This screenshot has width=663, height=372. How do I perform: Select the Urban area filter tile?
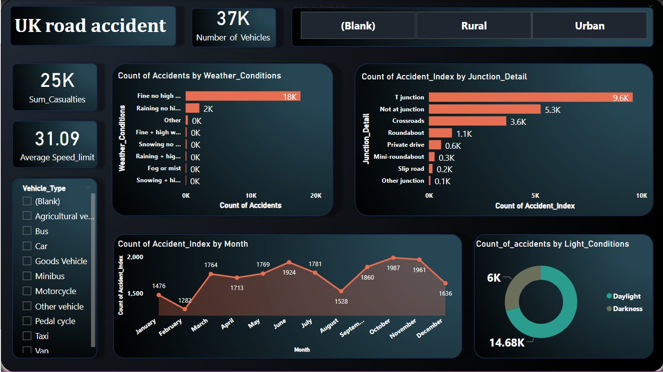(x=589, y=25)
